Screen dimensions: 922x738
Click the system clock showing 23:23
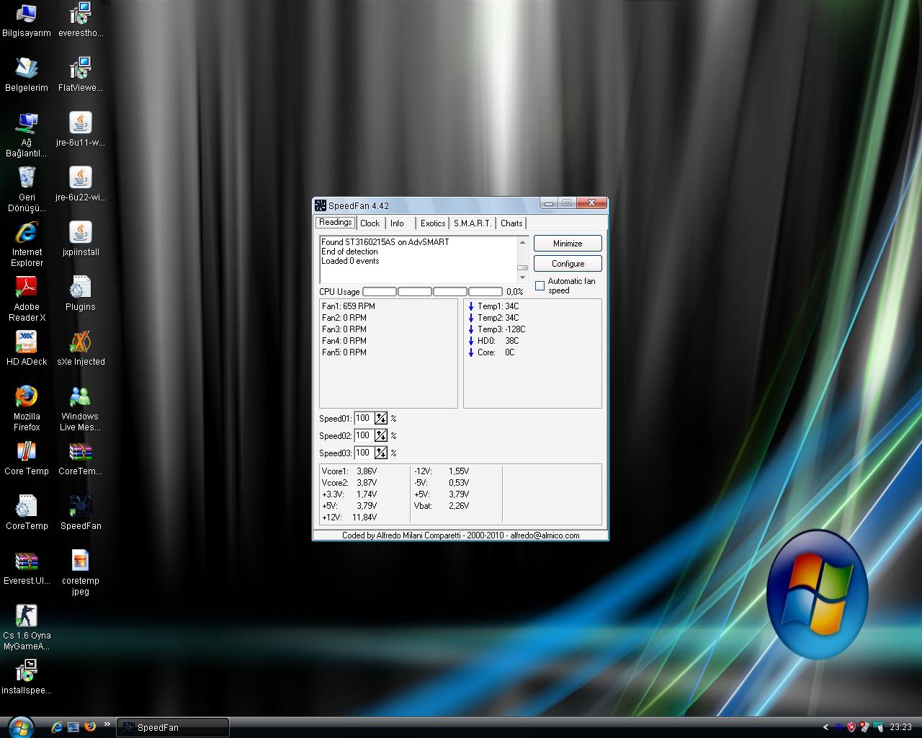coord(900,727)
